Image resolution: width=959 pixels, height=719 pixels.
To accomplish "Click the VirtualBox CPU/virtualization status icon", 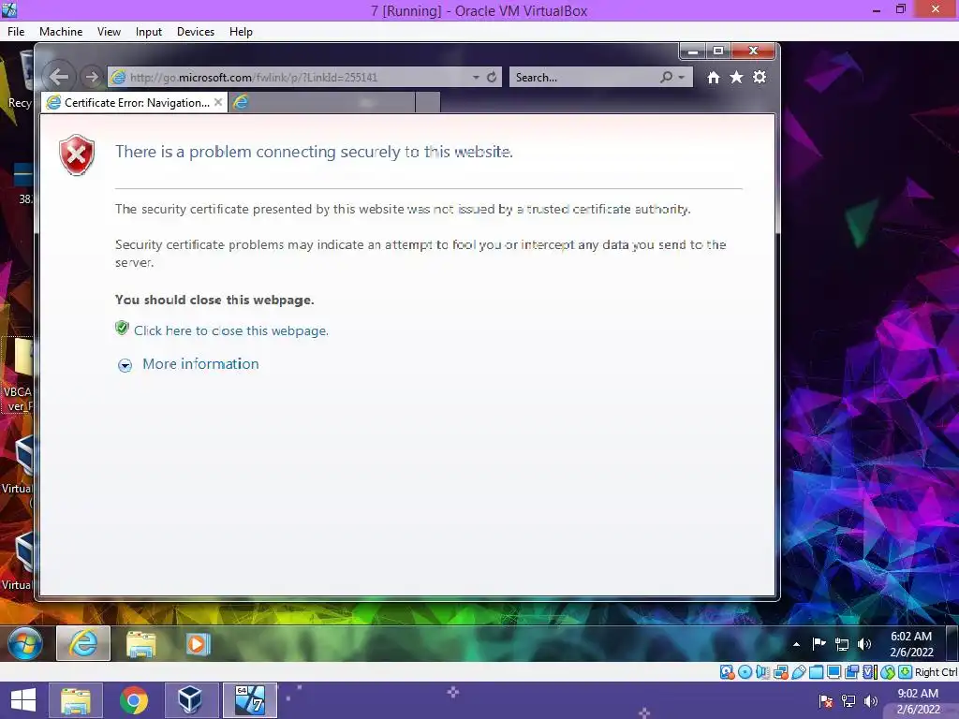I will point(869,672).
